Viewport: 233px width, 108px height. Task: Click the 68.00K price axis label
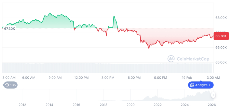point(221,18)
